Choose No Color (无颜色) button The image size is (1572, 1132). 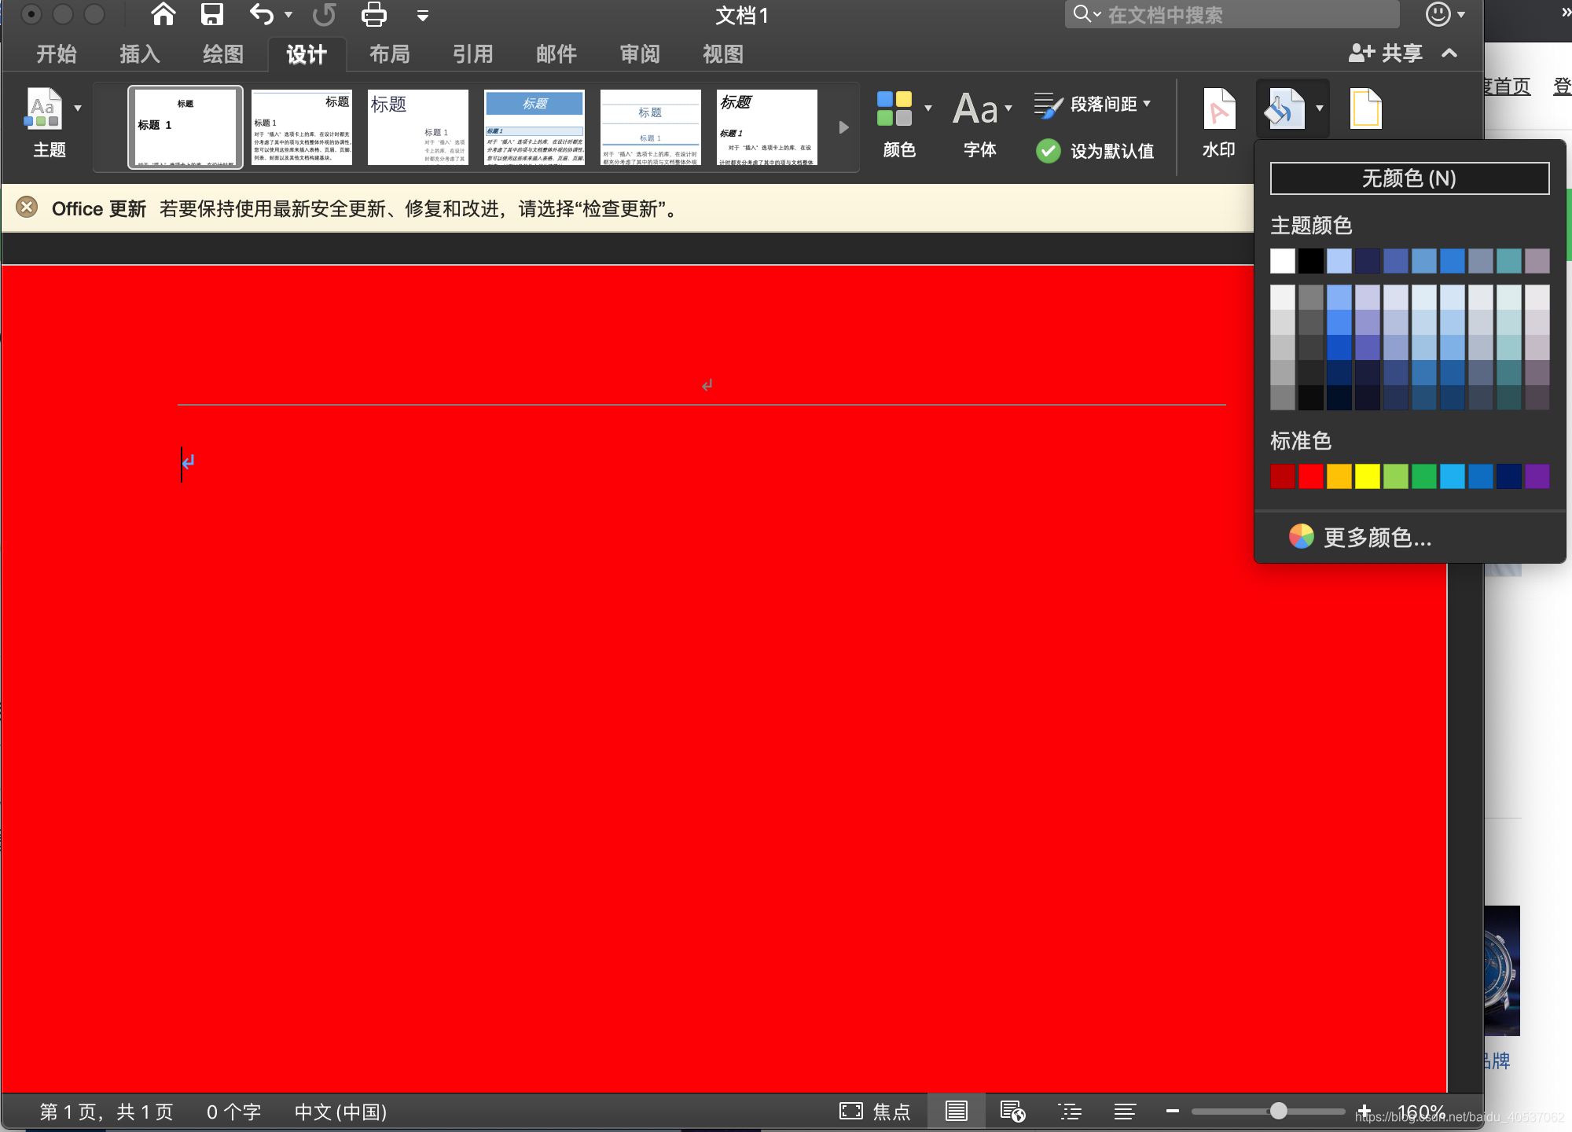click(1409, 178)
